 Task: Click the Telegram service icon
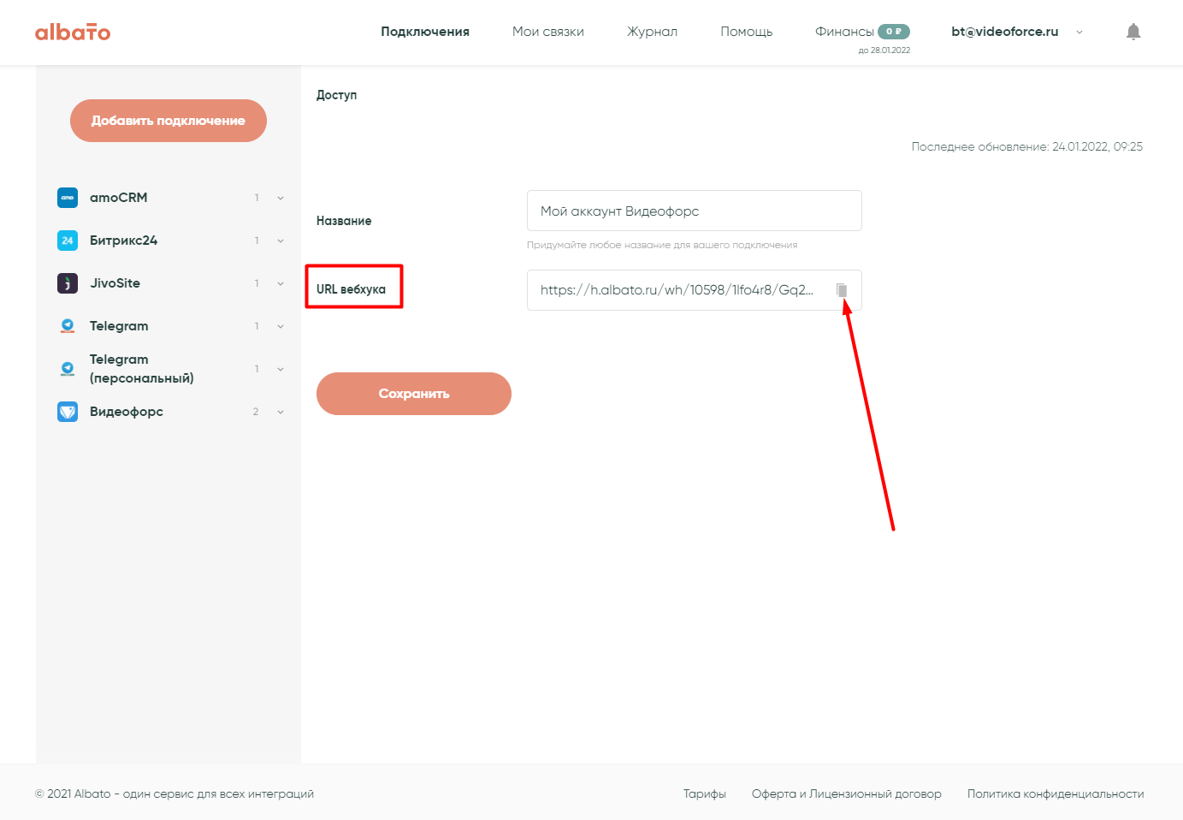tap(68, 326)
